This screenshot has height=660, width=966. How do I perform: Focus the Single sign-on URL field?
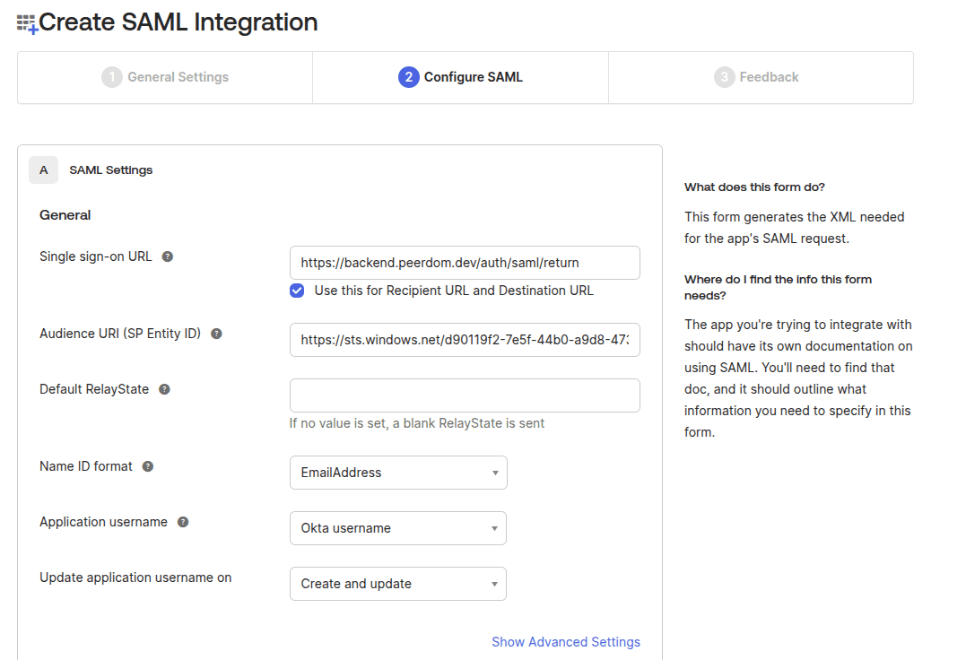[x=465, y=263]
